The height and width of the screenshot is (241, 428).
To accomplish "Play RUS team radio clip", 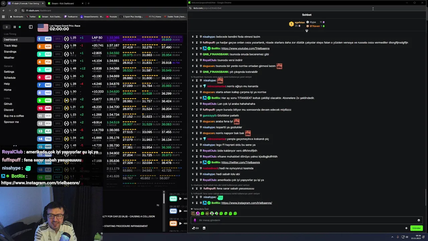I will (x=180, y=199).
